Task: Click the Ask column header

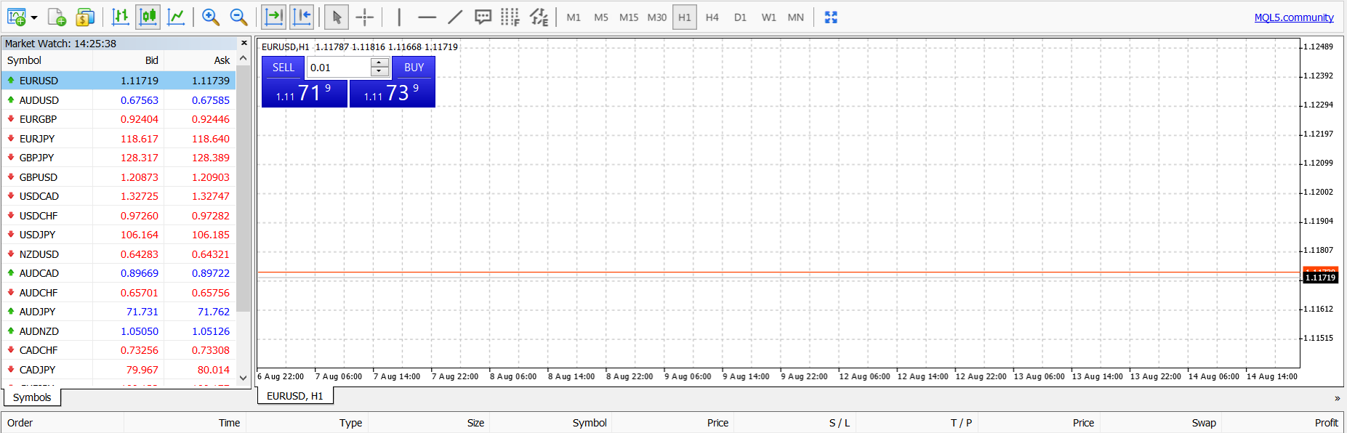Action: [200, 60]
